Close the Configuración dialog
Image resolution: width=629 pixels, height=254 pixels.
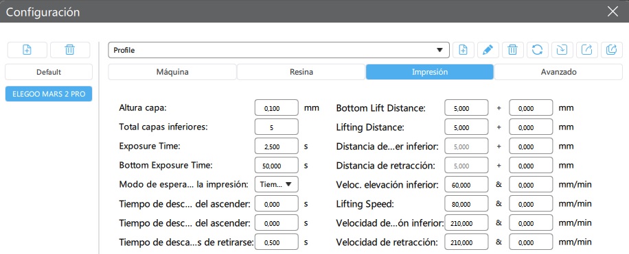click(613, 12)
